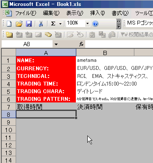This screenshot has height=163, width=153.
Task: Open the toolbar options overflow button
Action: (x=119, y=24)
